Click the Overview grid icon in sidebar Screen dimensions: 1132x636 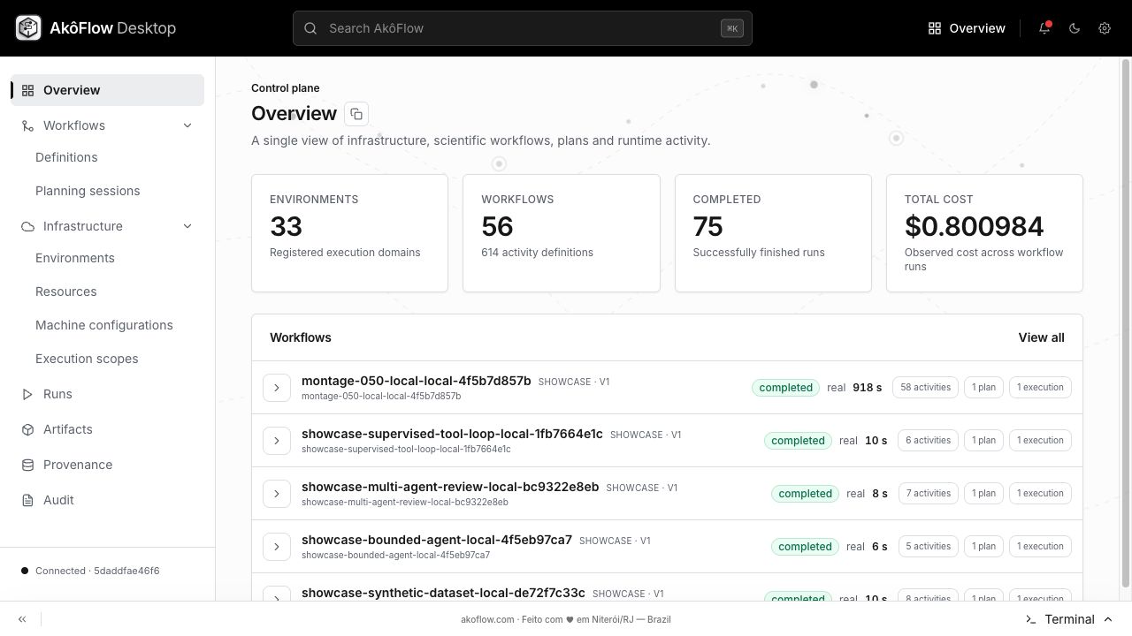[27, 90]
